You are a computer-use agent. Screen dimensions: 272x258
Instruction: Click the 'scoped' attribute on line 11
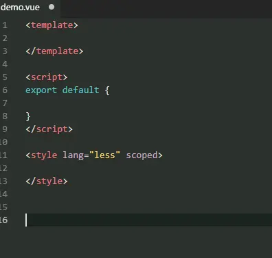point(142,155)
